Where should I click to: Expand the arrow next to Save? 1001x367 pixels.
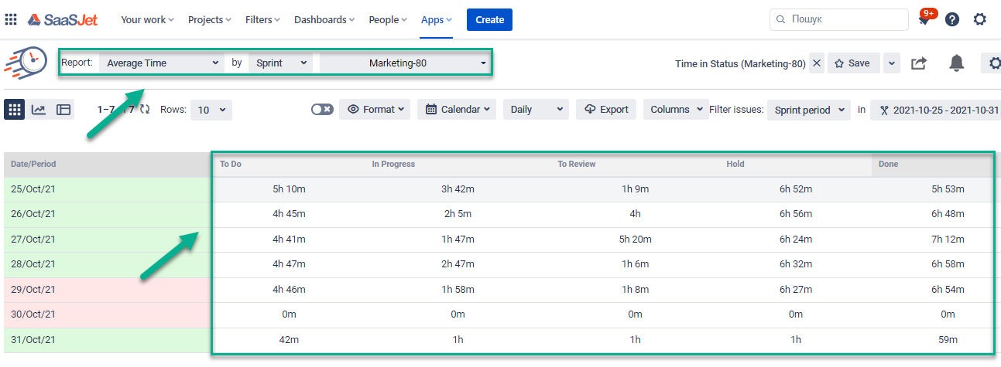[891, 63]
